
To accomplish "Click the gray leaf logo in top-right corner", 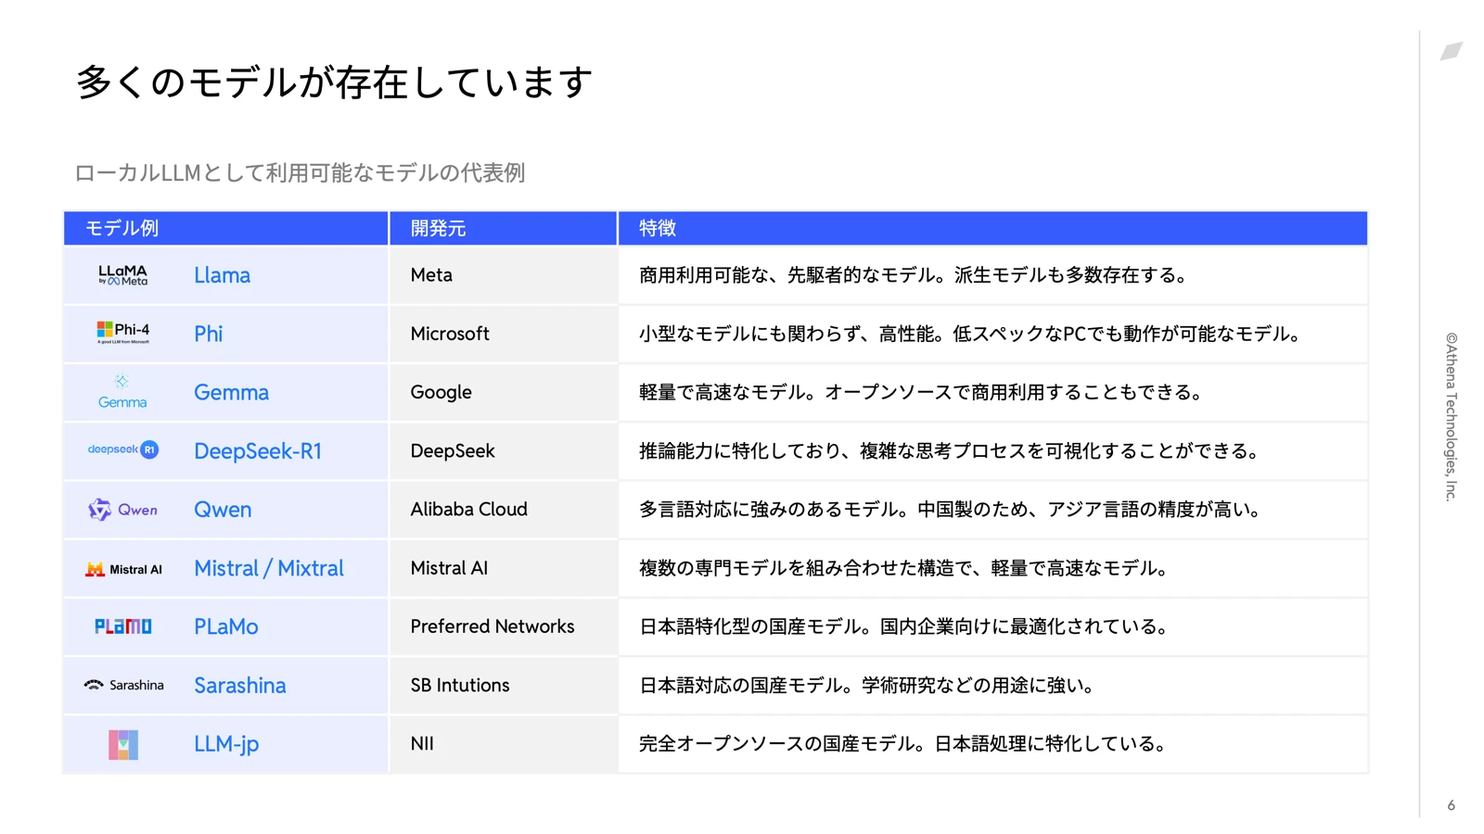I will point(1451,51).
